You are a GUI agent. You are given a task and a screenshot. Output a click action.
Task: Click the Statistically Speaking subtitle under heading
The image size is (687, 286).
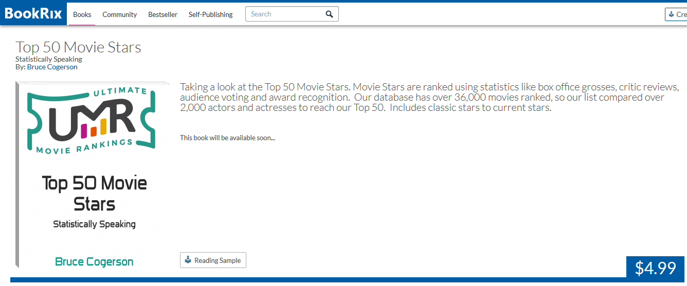[49, 59]
